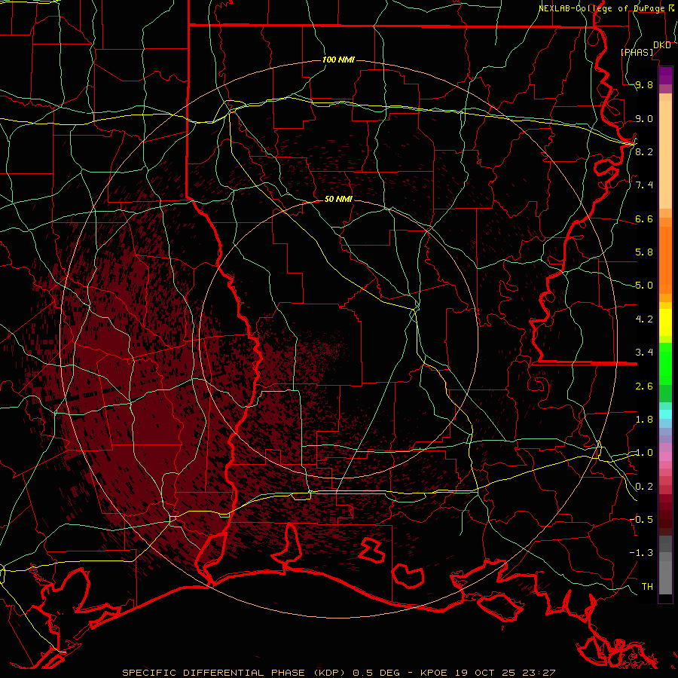
Task: Click the KPOE station ID in the caption
Action: pyautogui.click(x=435, y=673)
